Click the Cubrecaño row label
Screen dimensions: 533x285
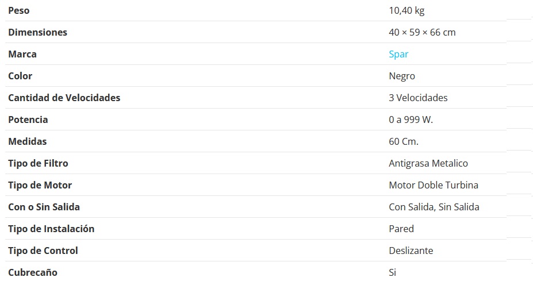33,272
